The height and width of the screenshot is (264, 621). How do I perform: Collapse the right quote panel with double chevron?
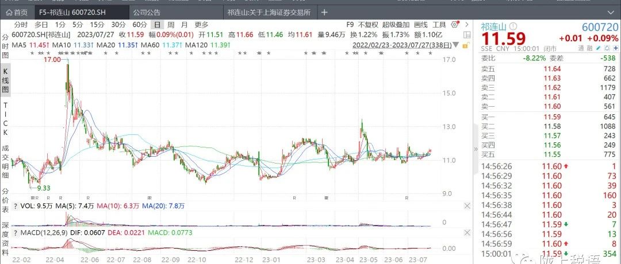(476, 149)
